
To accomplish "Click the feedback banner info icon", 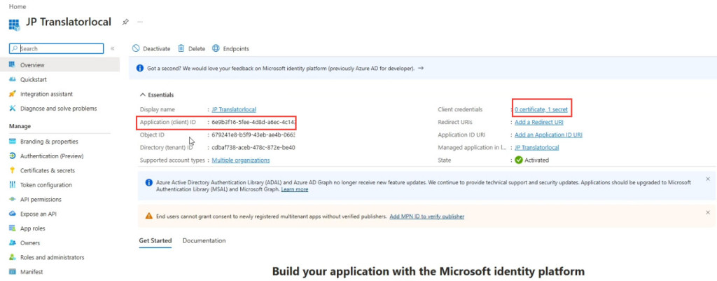I will (x=140, y=68).
